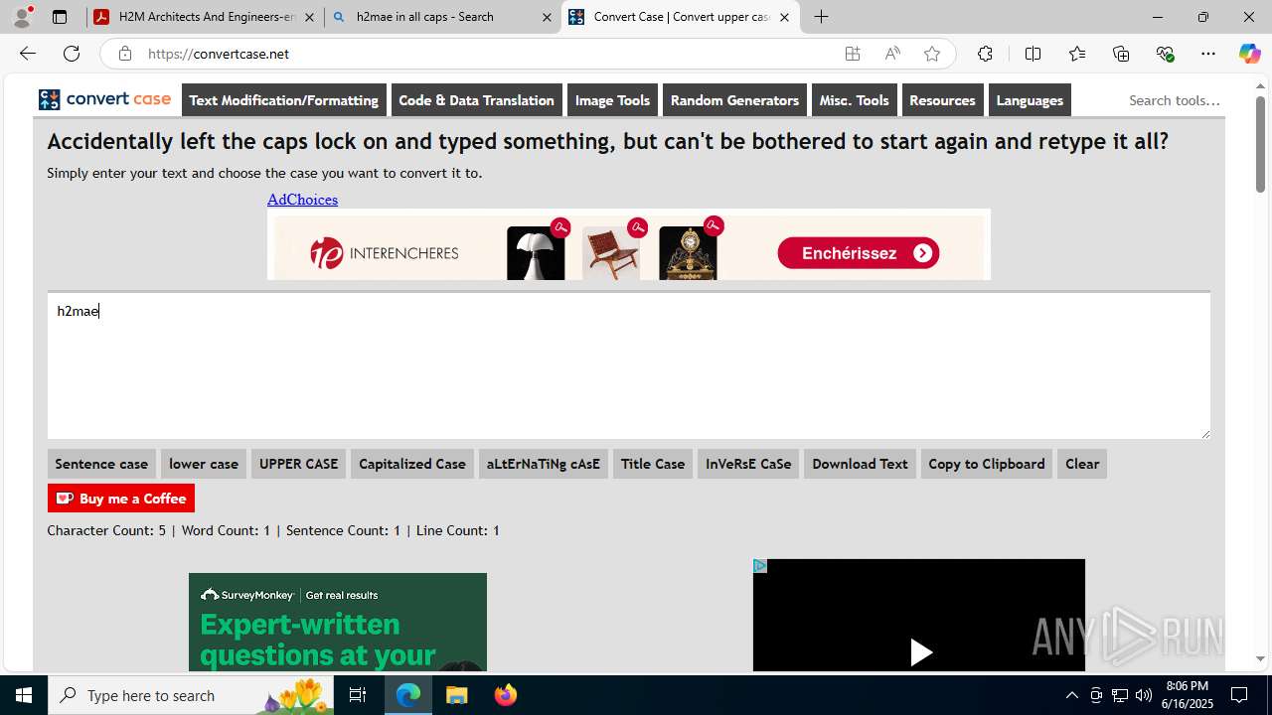Open the Extensions puzzle icon
This screenshot has width=1272, height=715.
pyautogui.click(x=985, y=54)
